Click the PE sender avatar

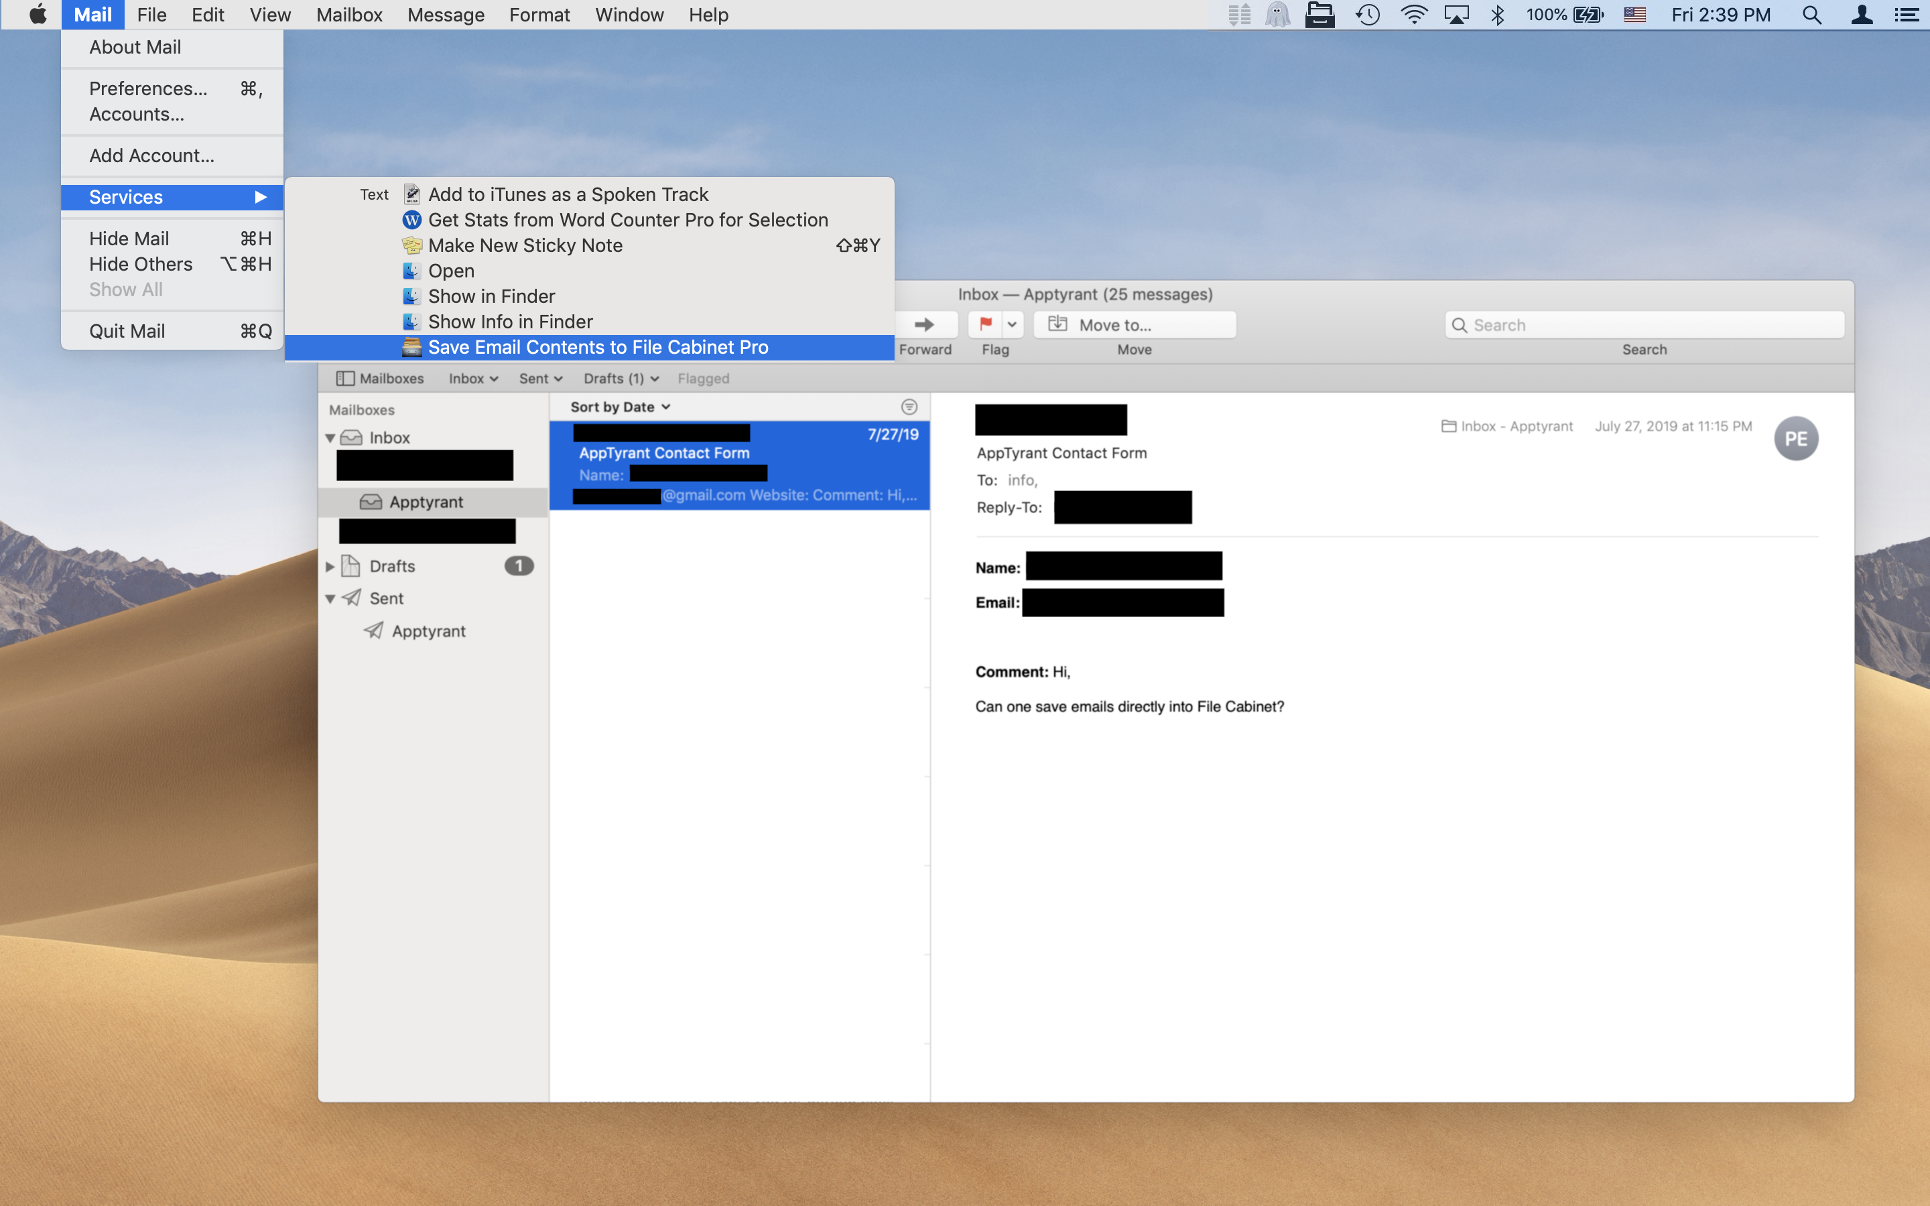1795,439
